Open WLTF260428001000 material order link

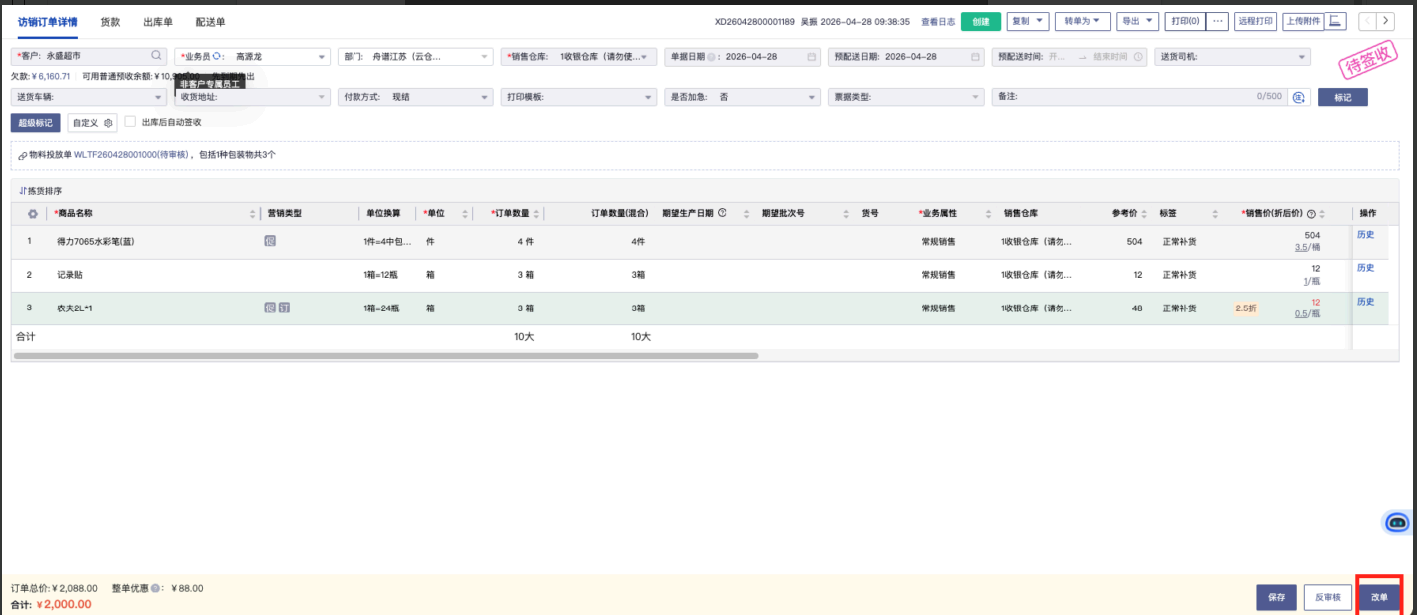pos(132,155)
